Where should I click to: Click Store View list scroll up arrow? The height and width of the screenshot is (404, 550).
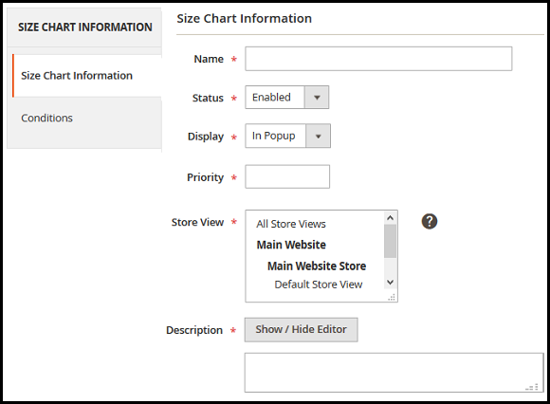390,218
